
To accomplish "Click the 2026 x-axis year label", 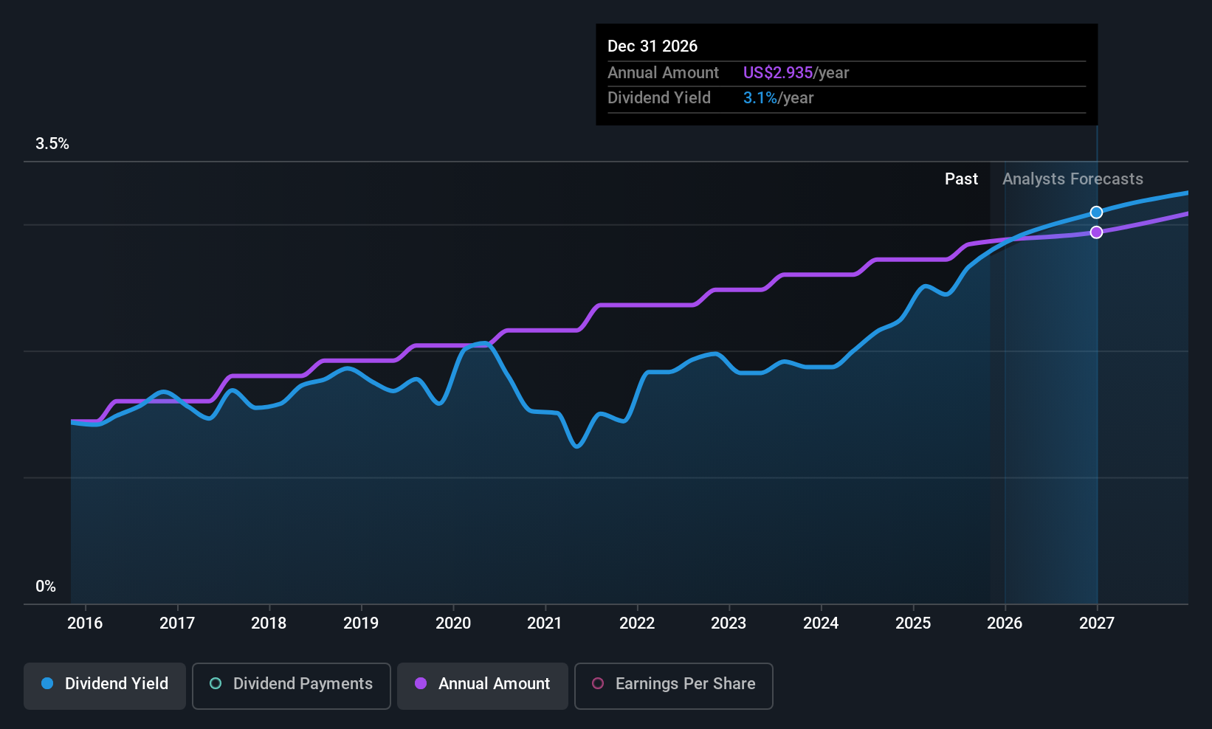I will 1005,623.
